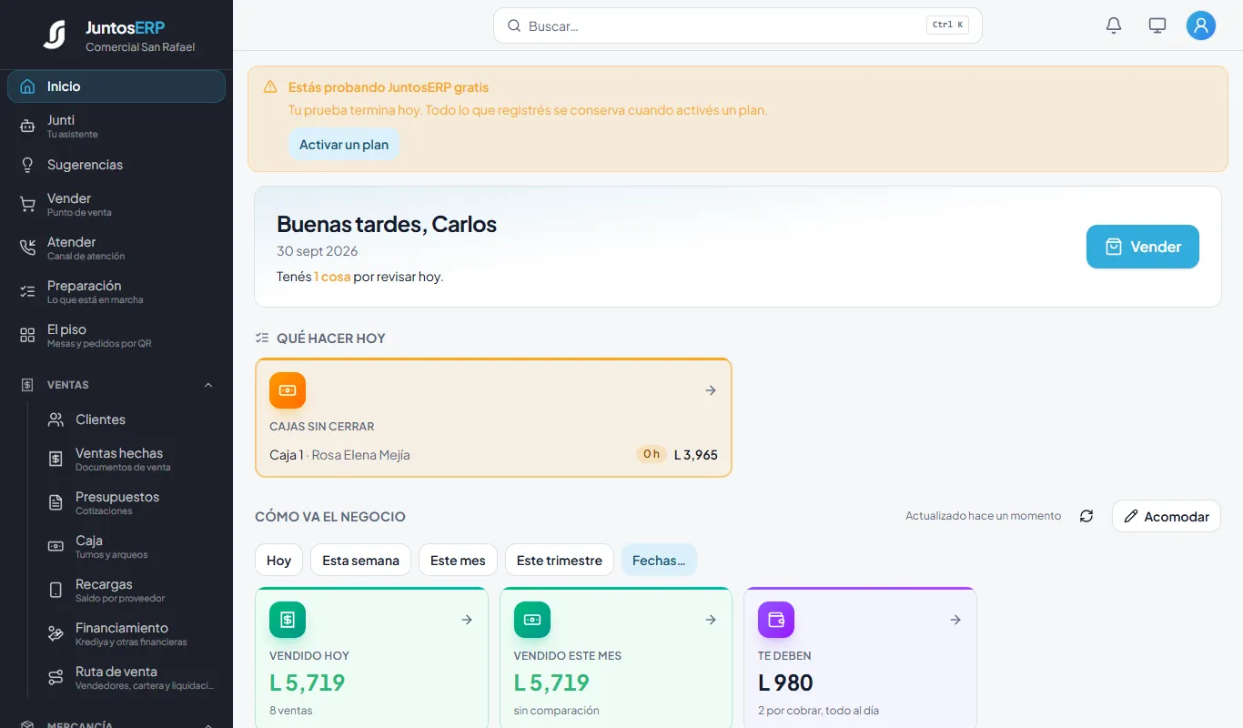Open arrow on Vendido hoy card
The width and height of the screenshot is (1243, 728).
pyautogui.click(x=467, y=620)
